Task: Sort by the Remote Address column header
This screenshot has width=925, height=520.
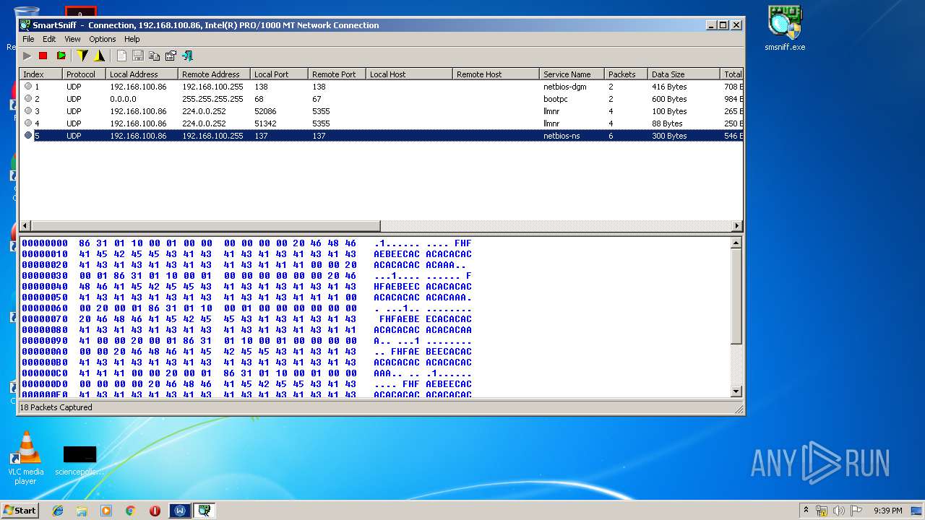Action: click(214, 74)
